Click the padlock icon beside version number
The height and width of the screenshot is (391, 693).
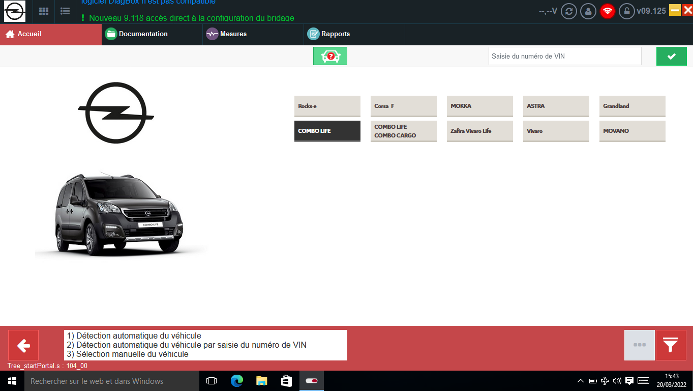tap(626, 11)
